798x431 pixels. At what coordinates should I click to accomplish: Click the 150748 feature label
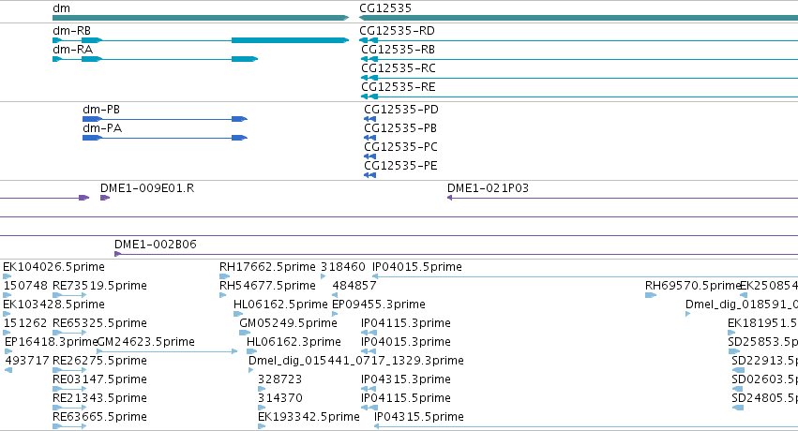pos(25,286)
